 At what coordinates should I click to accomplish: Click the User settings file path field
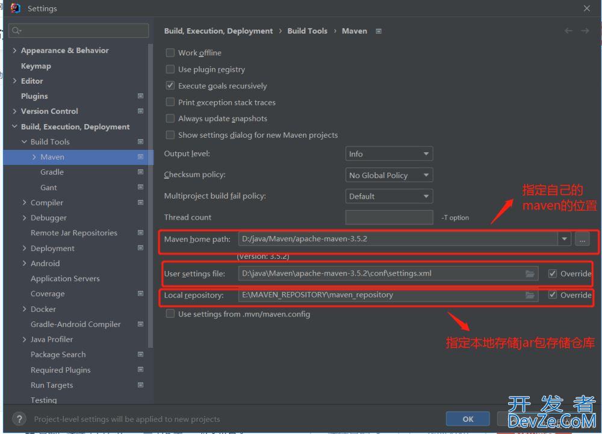pos(387,274)
